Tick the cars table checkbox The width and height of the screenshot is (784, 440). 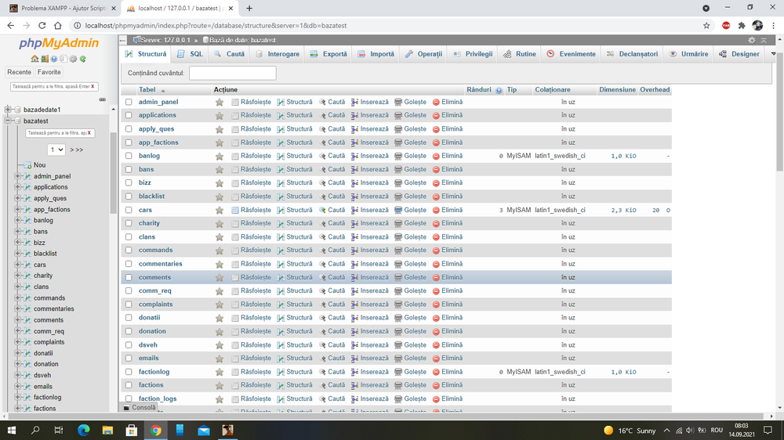point(129,211)
